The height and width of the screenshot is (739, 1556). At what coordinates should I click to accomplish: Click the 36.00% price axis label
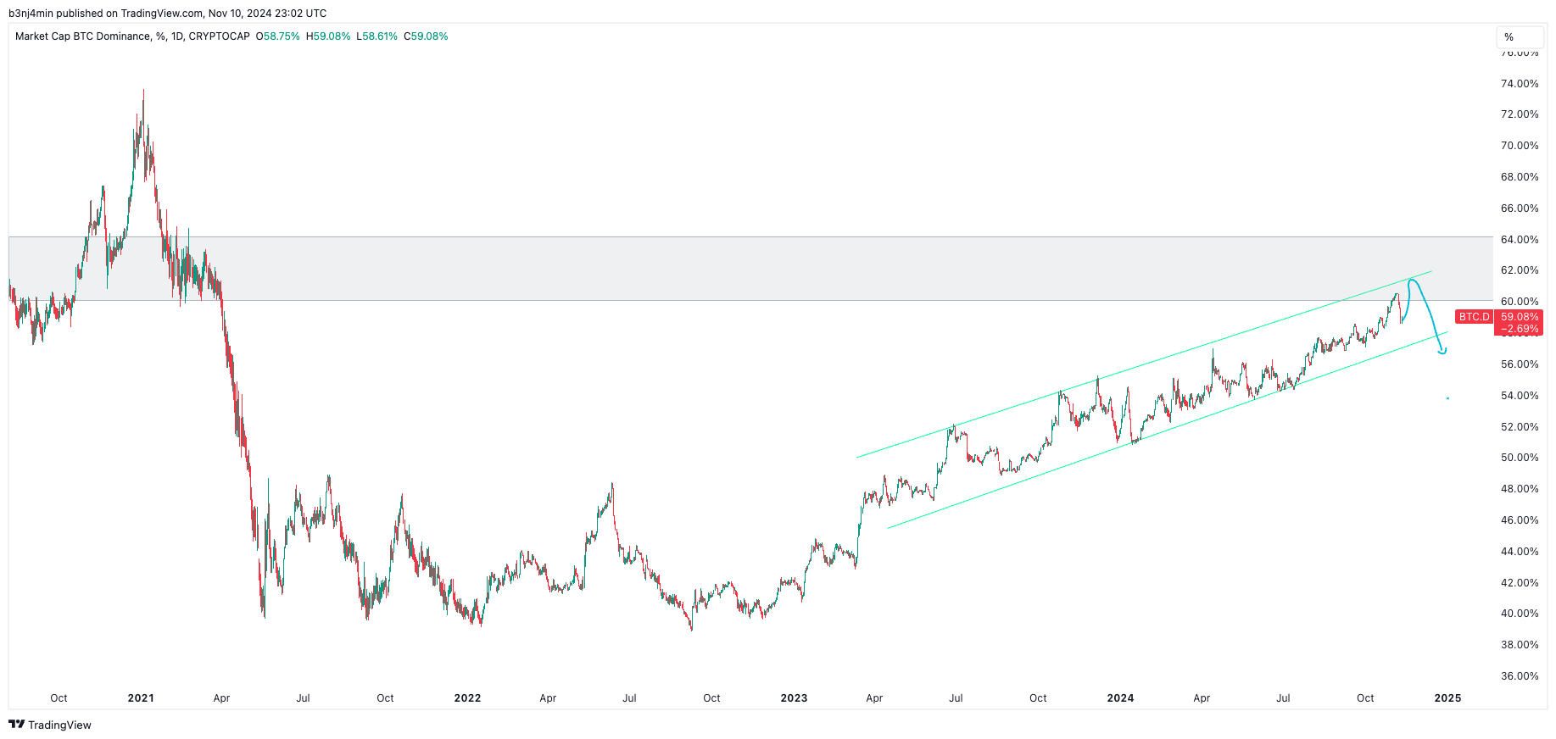tap(1520, 676)
